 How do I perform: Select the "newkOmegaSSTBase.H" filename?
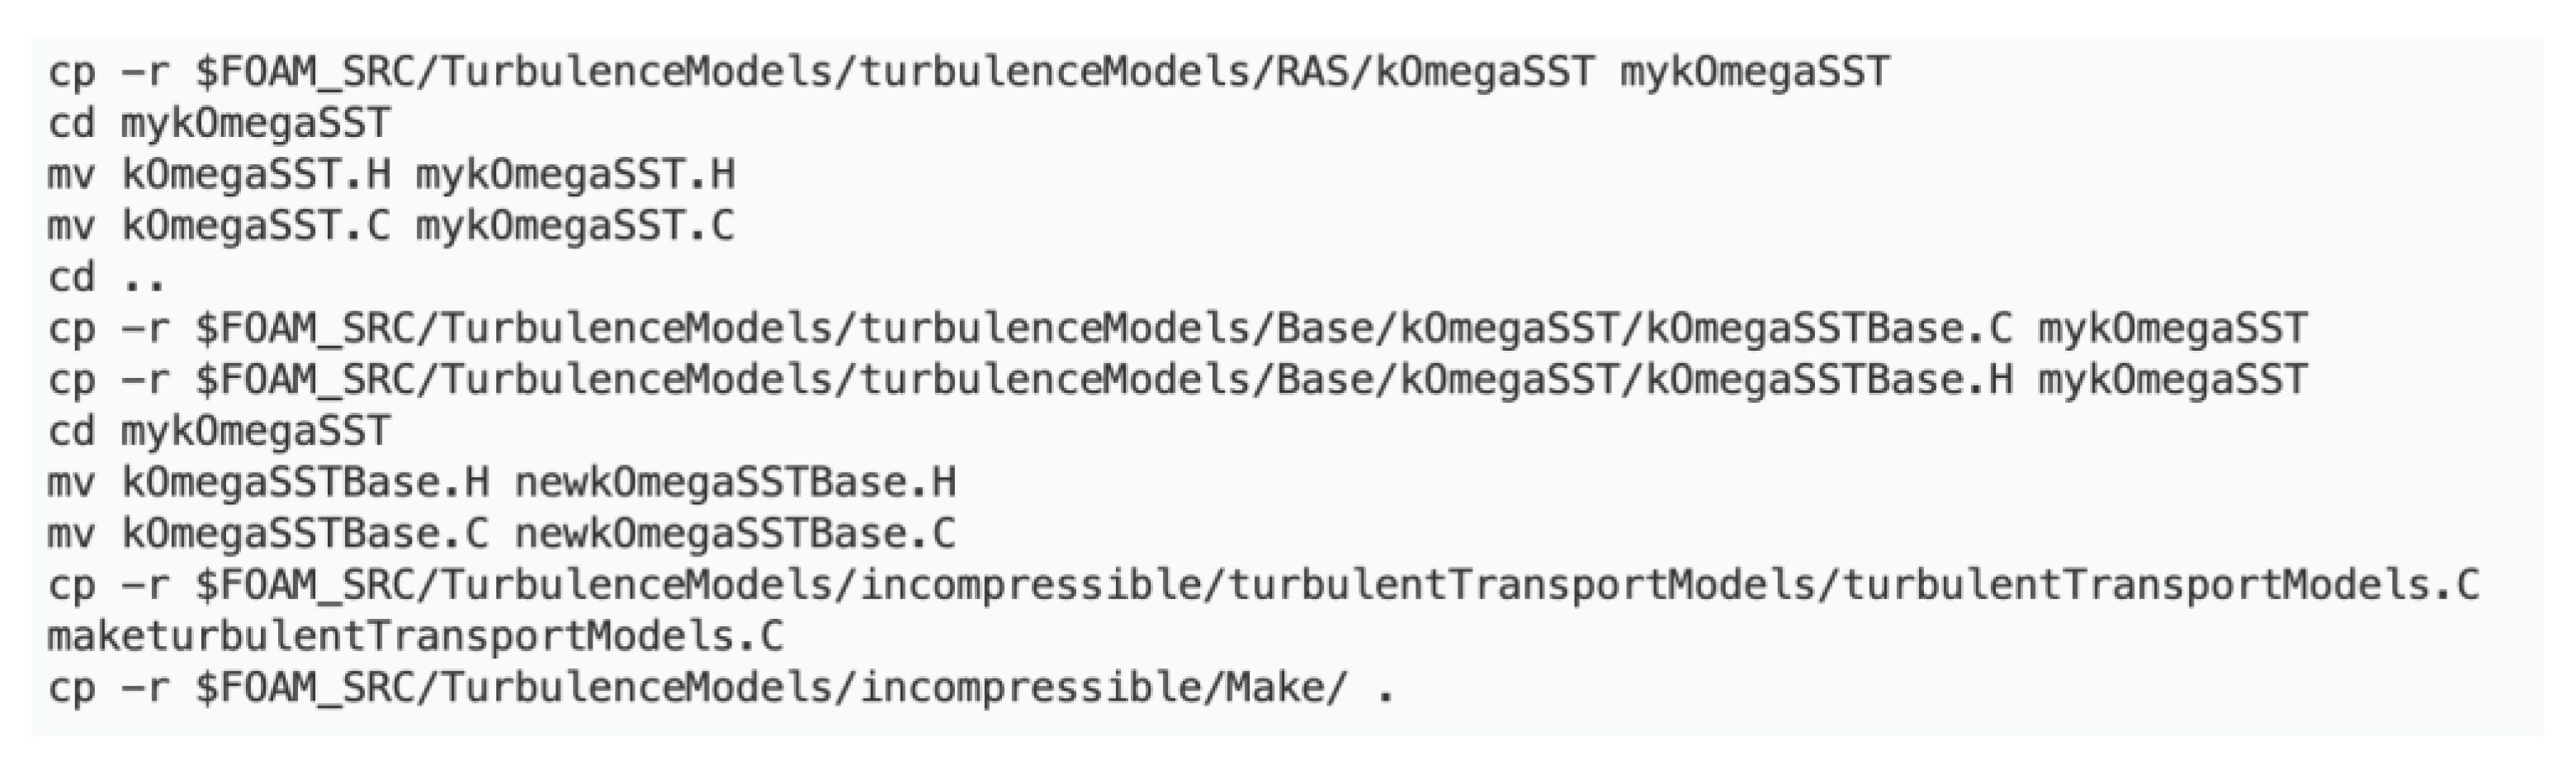pyautogui.click(x=735, y=483)
